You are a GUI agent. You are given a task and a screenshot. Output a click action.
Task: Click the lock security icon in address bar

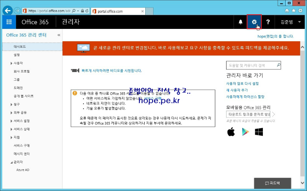click(82, 11)
